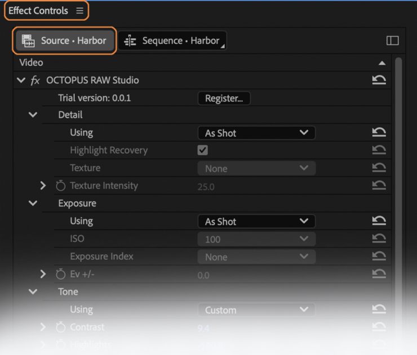This screenshot has width=417, height=355.
Task: Toggle the fx icon for OCTOPUS RAW Studio
Action: tap(35, 80)
